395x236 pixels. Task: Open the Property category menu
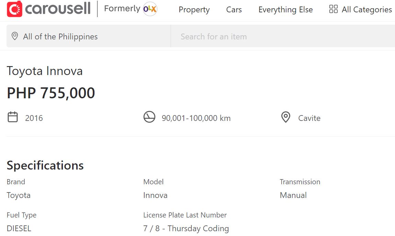tap(194, 10)
